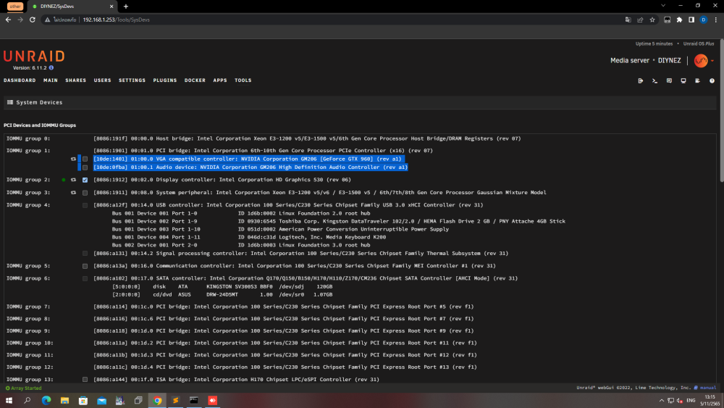Reload the page in Chrome
This screenshot has height=408, width=724.
click(x=33, y=20)
